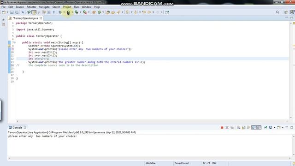Screen dimensions: 295x166
Task: Click the code line 'int z=x>y?x:y;'
Action: point(39,59)
